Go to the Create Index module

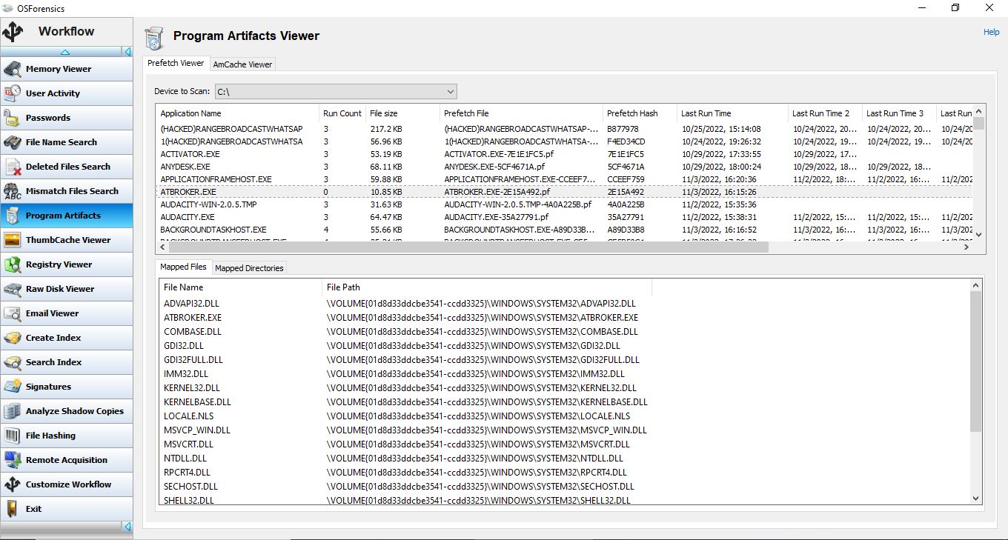[x=67, y=338]
